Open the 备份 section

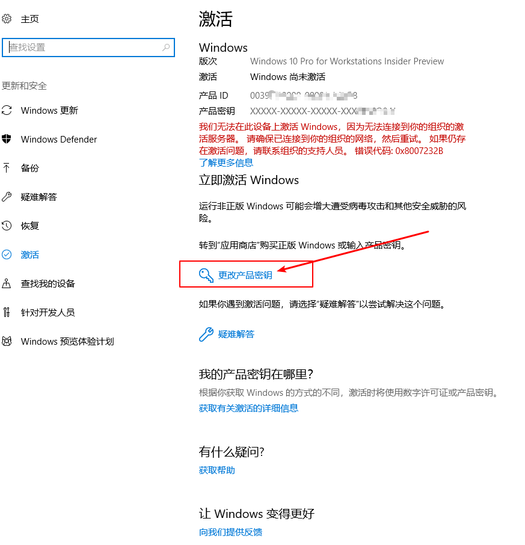(x=30, y=168)
